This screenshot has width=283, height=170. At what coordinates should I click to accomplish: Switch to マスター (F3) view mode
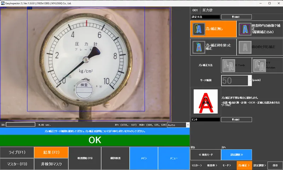pyautogui.click(x=17, y=164)
